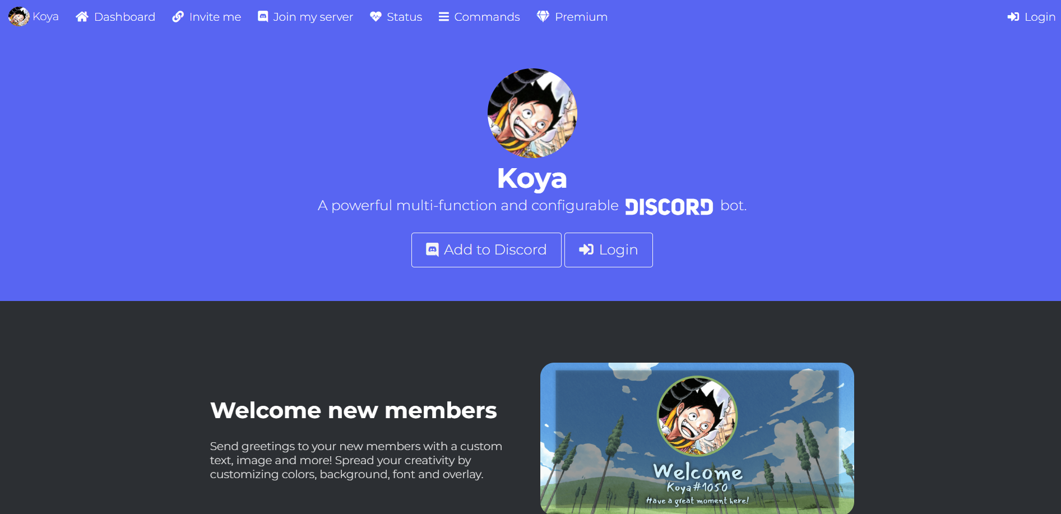Open the Dashboard menu item
The width and height of the screenshot is (1061, 514).
tap(115, 17)
